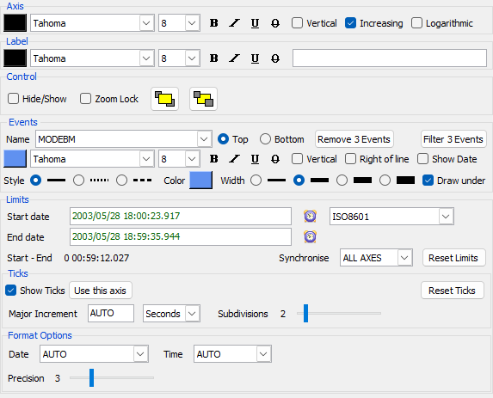Check the Right of line checkbox
493x398 pixels.
[x=350, y=159]
